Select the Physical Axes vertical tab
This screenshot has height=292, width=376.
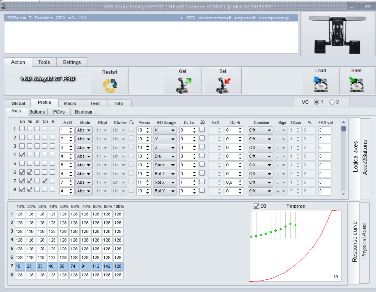pos(364,241)
